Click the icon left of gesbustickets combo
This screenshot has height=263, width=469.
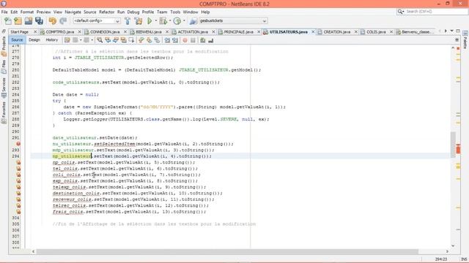tap(193, 21)
